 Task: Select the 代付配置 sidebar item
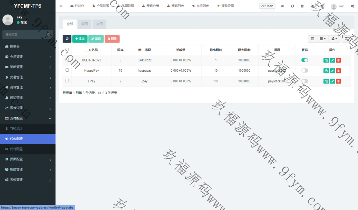16,149
